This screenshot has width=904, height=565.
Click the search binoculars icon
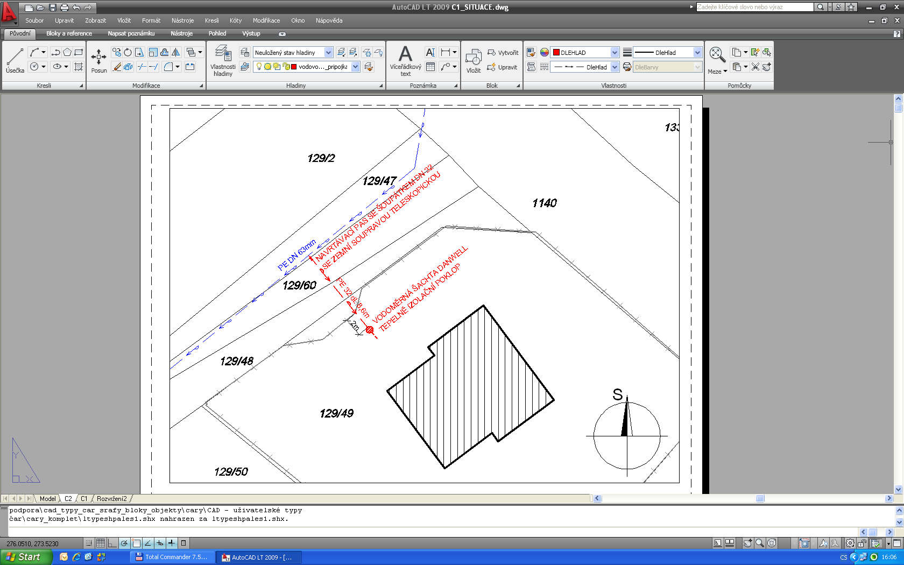point(820,7)
